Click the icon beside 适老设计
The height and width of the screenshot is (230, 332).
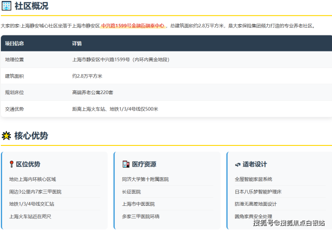pyautogui.click(x=237, y=165)
